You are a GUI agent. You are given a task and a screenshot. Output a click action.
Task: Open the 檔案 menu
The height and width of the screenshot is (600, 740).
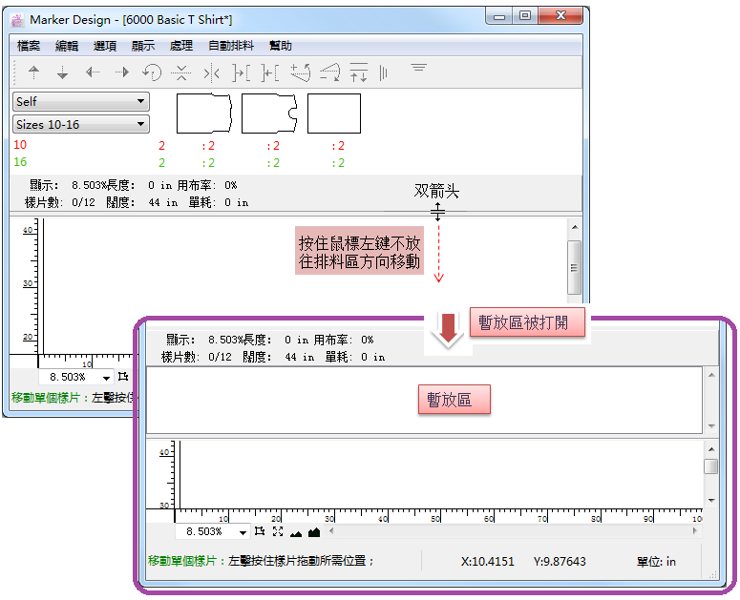[x=29, y=46]
